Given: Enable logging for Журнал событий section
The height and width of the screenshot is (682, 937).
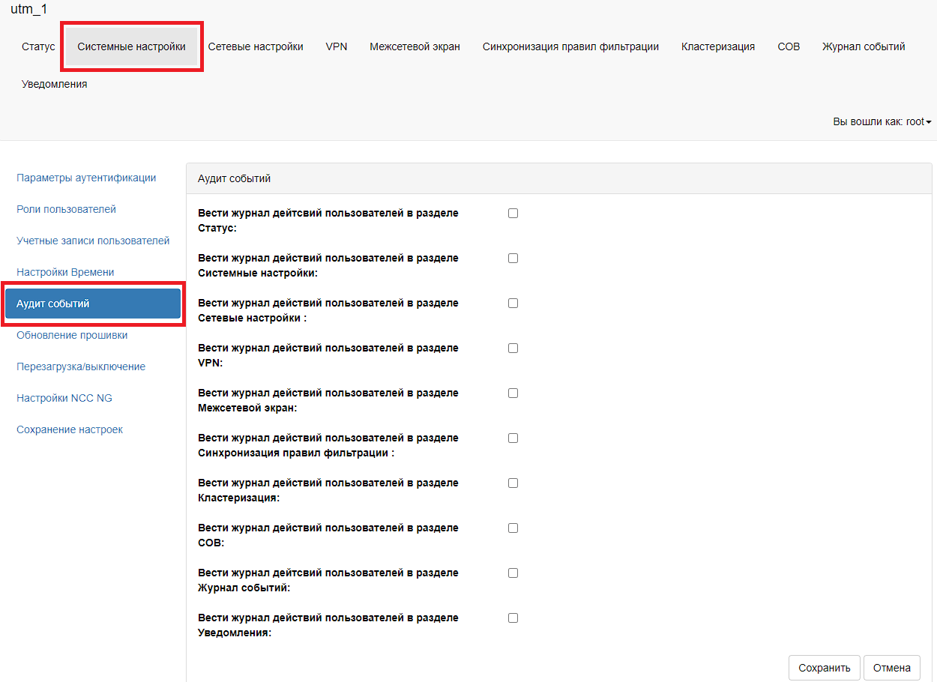Looking at the screenshot, I should click(x=513, y=573).
